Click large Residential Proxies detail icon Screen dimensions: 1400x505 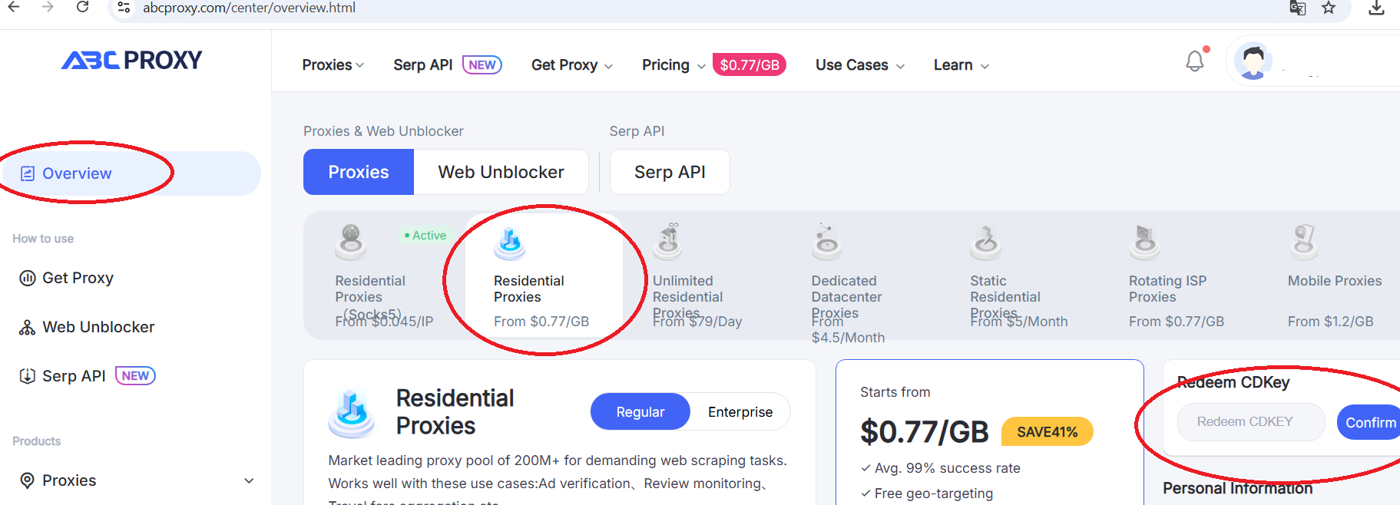pyautogui.click(x=352, y=413)
